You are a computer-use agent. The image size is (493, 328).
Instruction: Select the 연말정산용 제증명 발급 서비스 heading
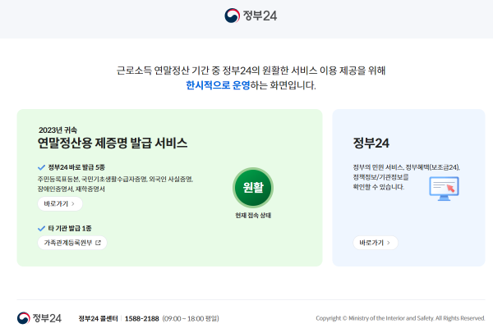(x=113, y=143)
